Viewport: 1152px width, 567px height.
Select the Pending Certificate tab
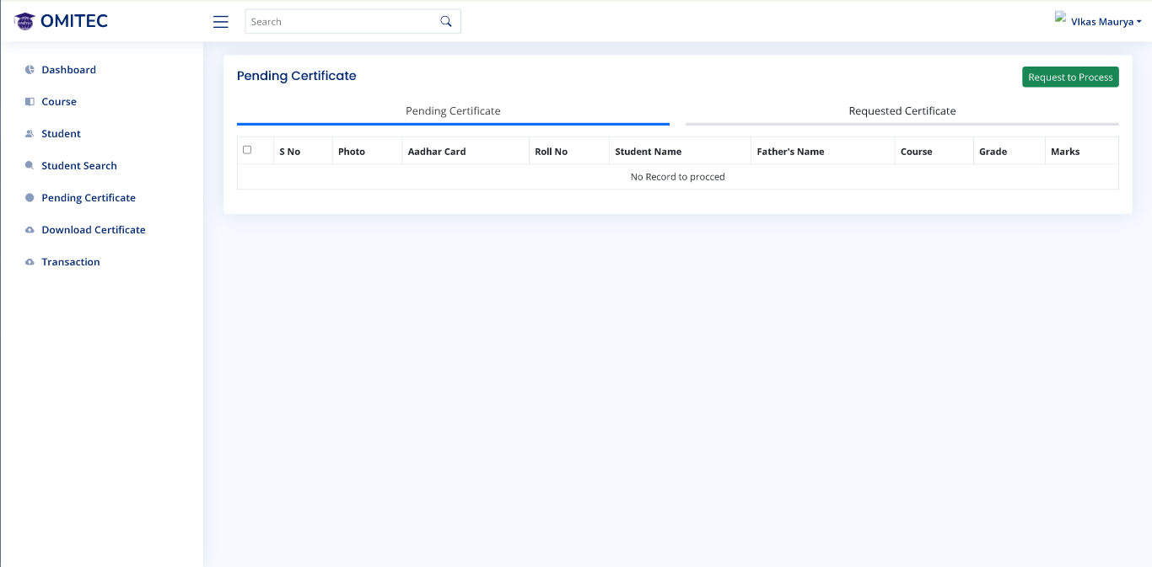(453, 111)
